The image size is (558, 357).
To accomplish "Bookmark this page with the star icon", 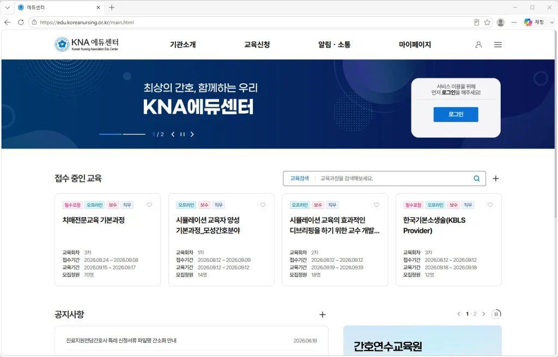I will pyautogui.click(x=487, y=22).
